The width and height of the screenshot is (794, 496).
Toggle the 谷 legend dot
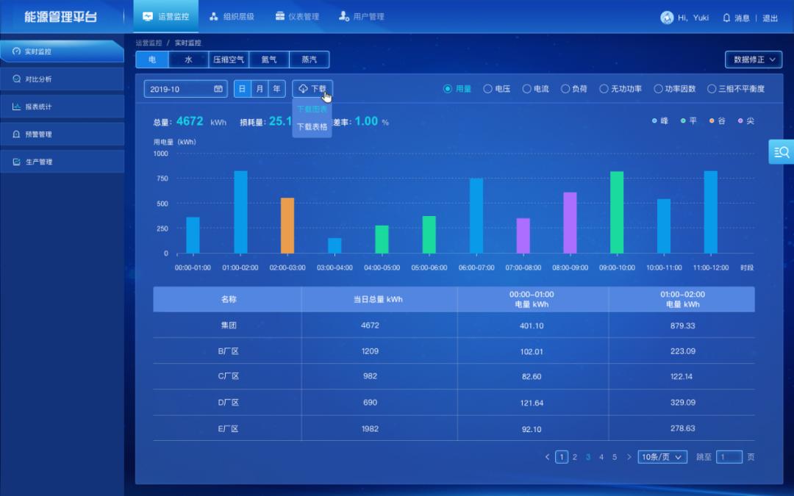click(712, 121)
